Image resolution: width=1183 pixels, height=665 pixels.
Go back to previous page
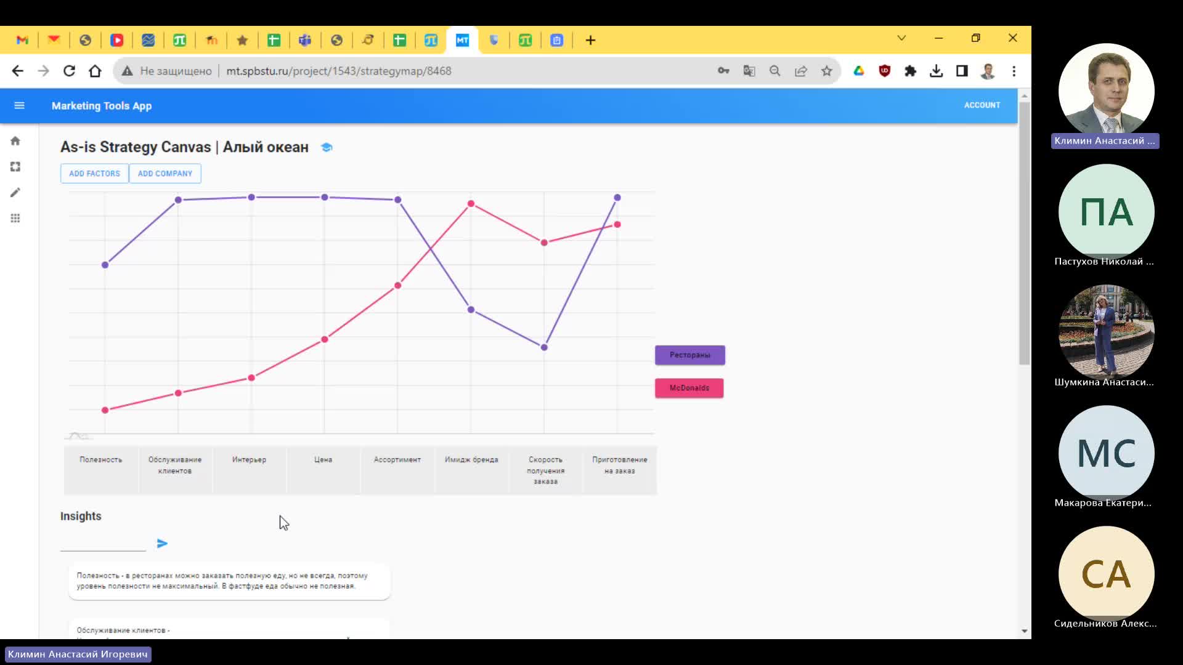18,71
